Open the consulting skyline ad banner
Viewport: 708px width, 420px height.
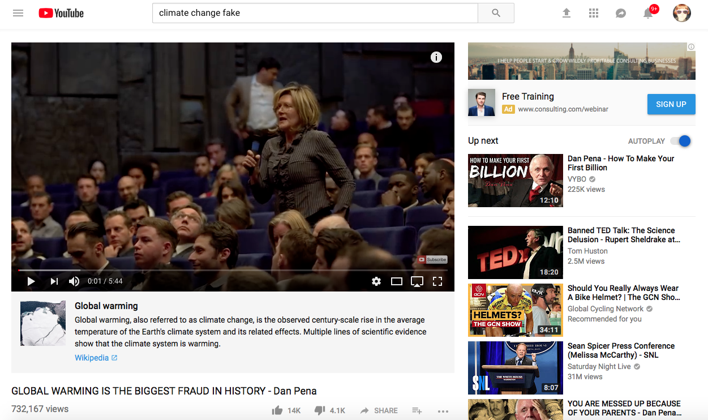click(x=582, y=61)
